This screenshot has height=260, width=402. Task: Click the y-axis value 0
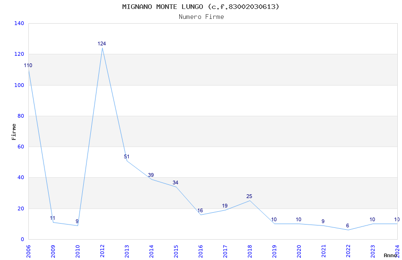point(22,239)
